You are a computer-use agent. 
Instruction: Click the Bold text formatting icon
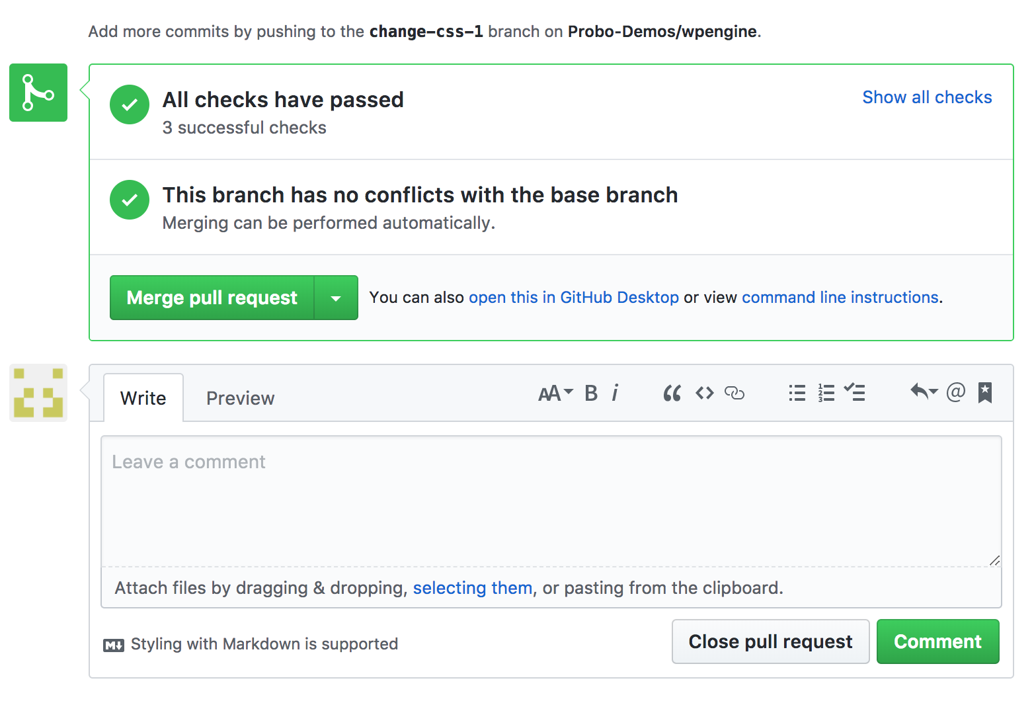click(591, 394)
